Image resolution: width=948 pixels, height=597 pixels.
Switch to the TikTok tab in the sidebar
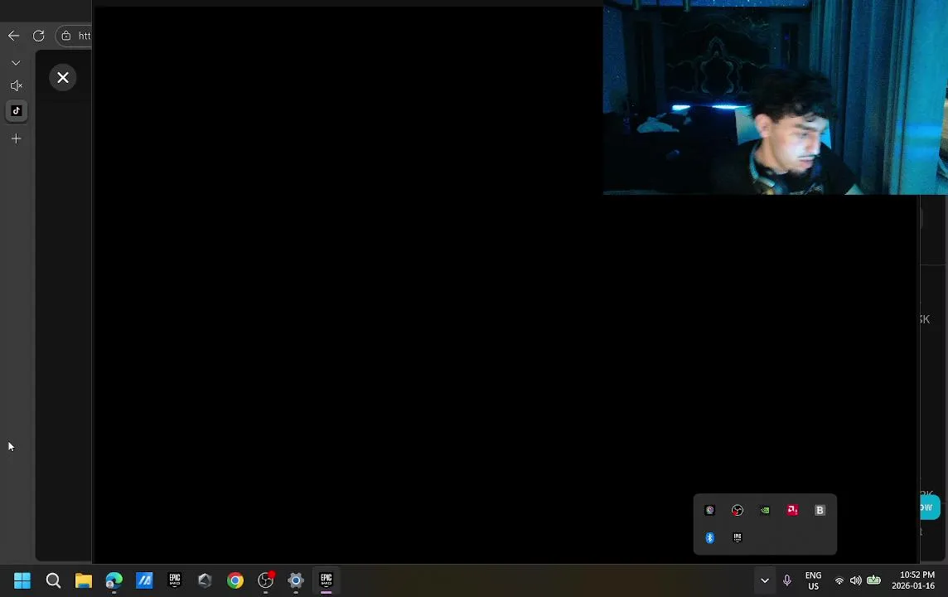[x=17, y=110]
